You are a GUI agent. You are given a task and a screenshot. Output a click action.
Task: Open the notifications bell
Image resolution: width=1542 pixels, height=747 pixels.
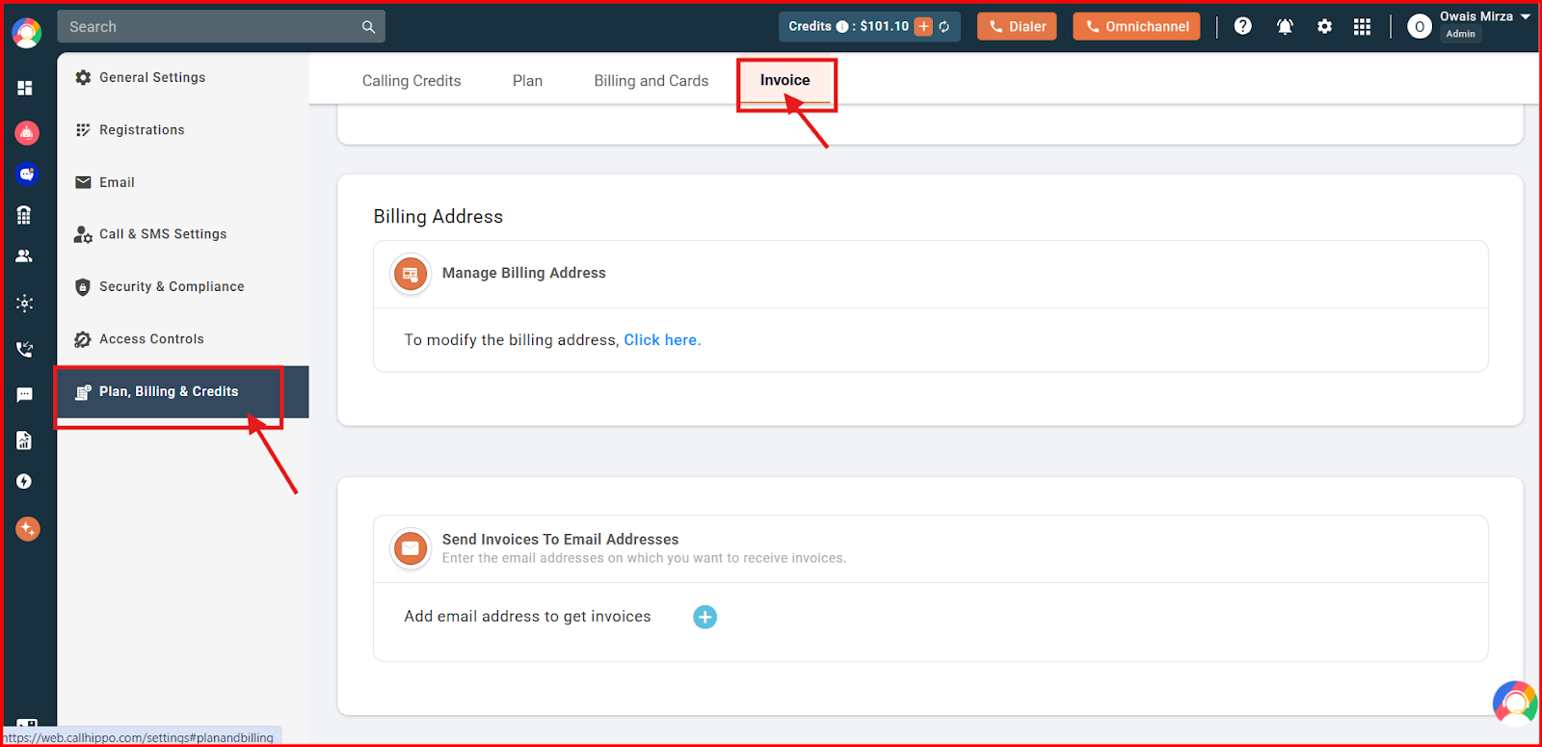click(x=1285, y=26)
